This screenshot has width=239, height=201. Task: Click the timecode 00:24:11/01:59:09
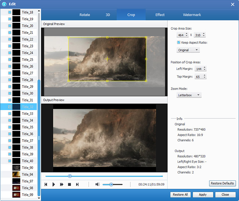[151, 184]
